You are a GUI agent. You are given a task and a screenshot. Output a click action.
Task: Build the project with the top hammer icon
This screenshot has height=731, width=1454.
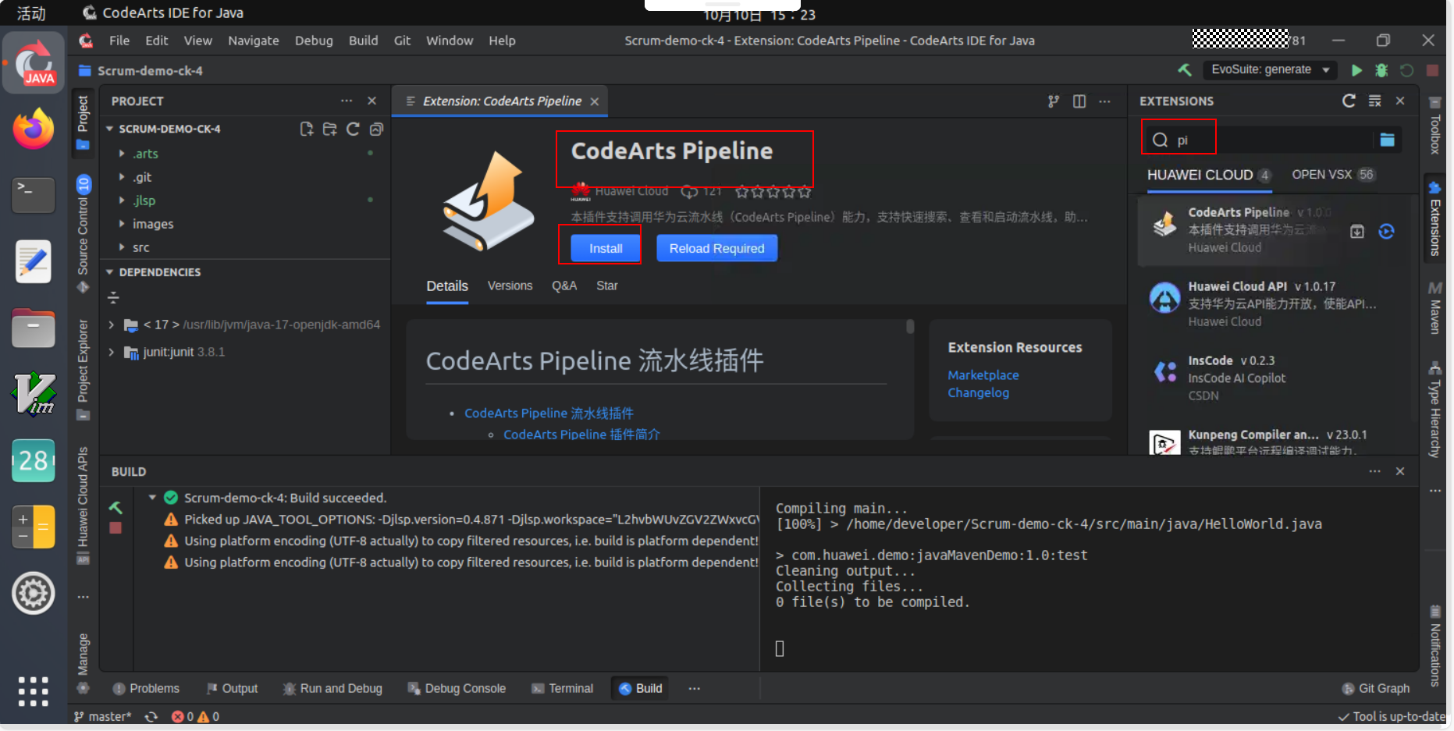coord(1185,69)
